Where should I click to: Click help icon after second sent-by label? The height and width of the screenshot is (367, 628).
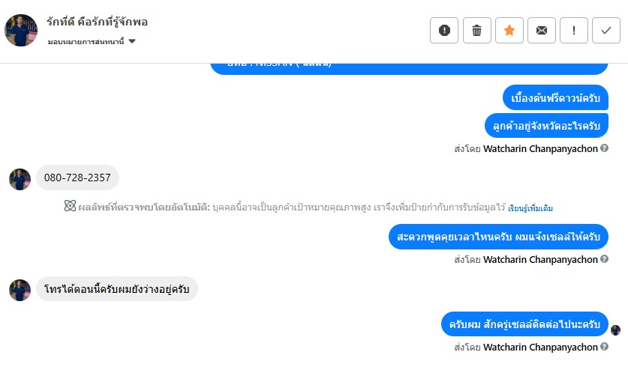(605, 259)
